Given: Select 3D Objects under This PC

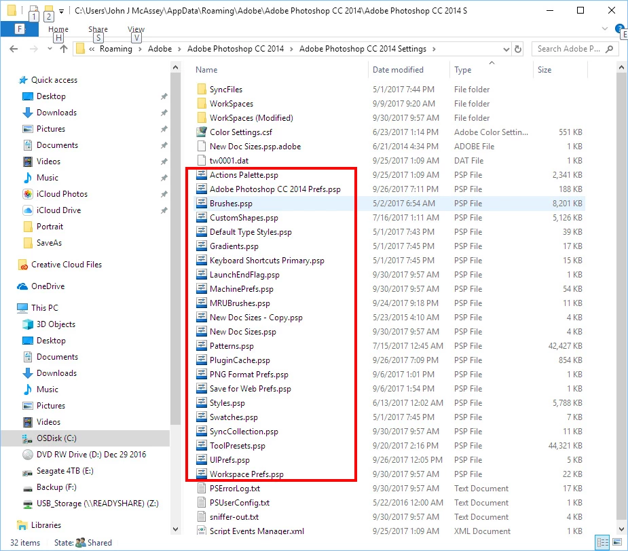Looking at the screenshot, I should pyautogui.click(x=56, y=324).
